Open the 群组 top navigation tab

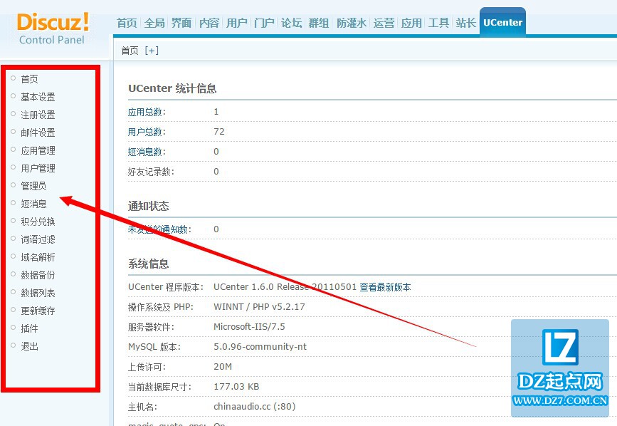coord(319,24)
